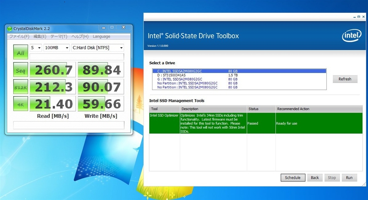Open the 100MB test size dropdown

[56, 47]
